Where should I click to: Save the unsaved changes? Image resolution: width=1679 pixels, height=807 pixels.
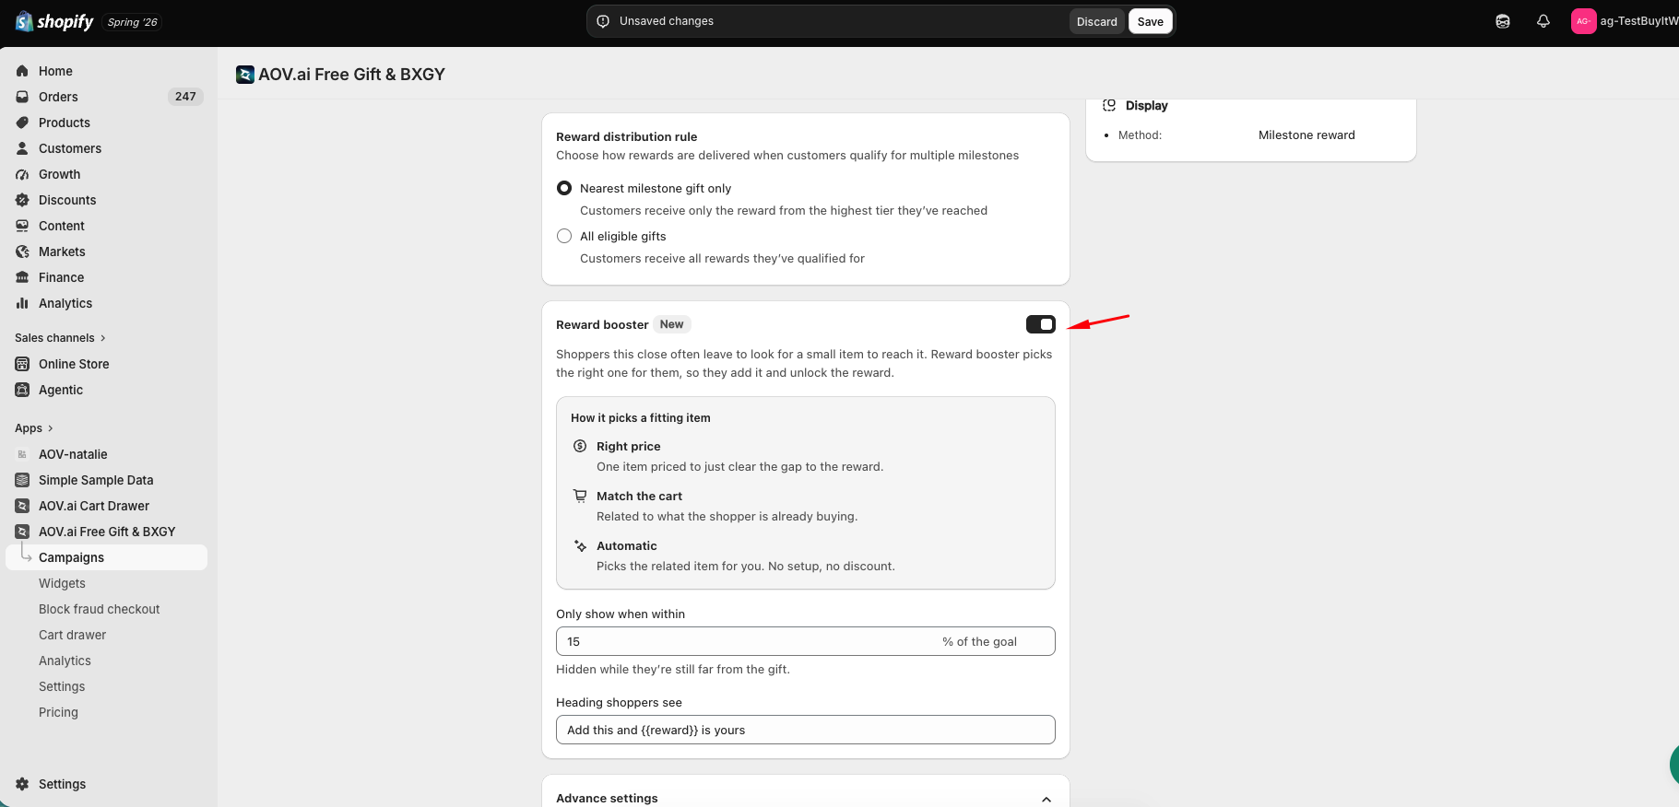coord(1151,21)
